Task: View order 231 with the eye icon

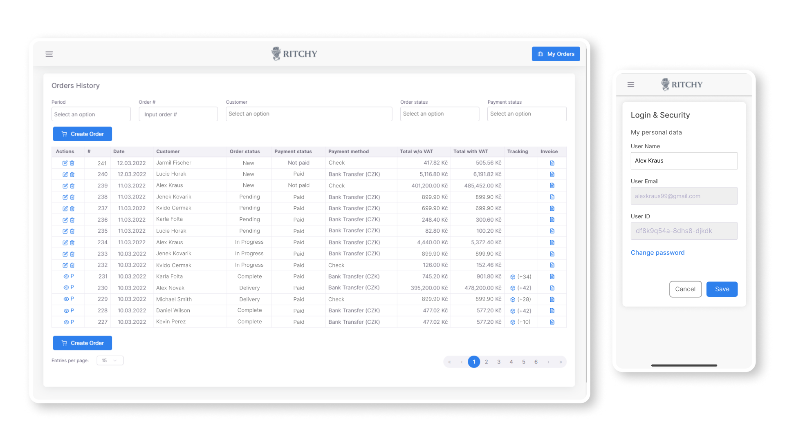Action: click(x=66, y=276)
